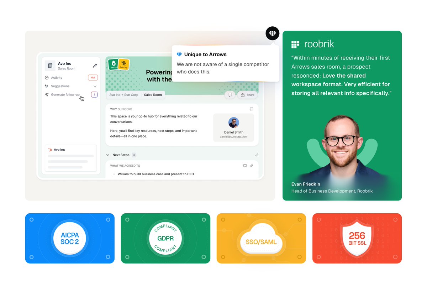The image size is (427, 291).
Task: Select the Sales Room tab
Action: 153,95
